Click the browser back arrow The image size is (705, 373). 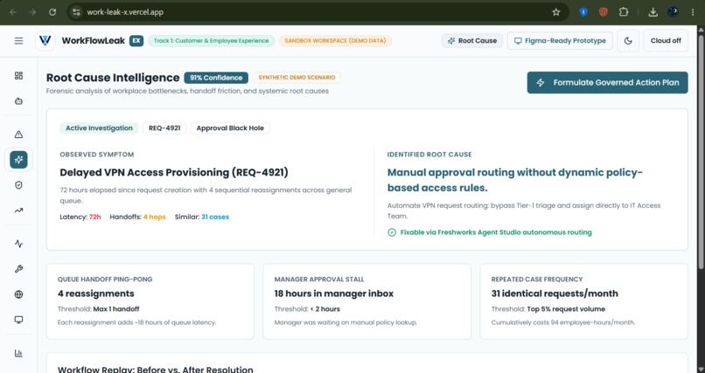[12, 12]
